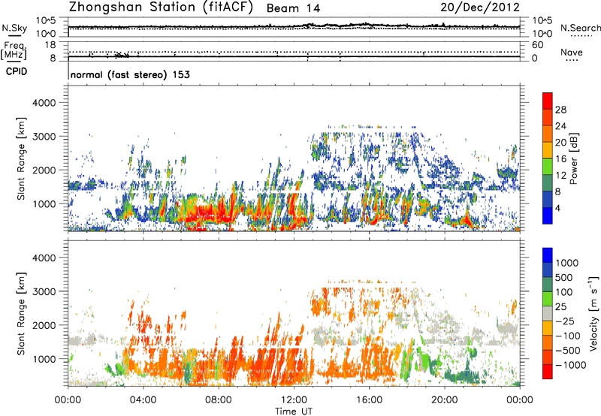
Task: Click the date '20/Dec/2012'
Action: point(480,7)
